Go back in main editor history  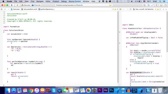tap(5, 9)
